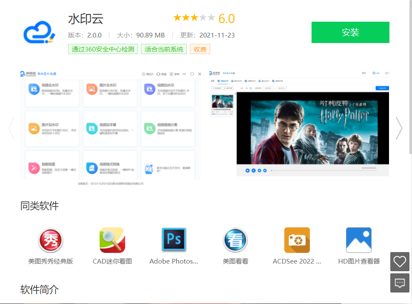Open the 水印云 cloud app logo

(x=40, y=32)
